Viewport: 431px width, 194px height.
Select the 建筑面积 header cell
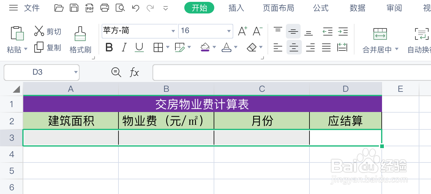(x=71, y=121)
